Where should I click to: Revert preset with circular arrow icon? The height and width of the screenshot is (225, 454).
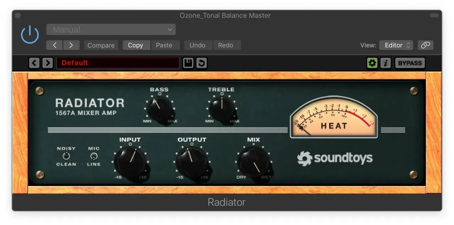201,63
